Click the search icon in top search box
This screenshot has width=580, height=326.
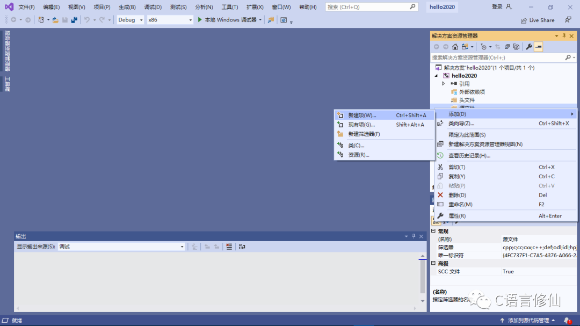tap(412, 6)
